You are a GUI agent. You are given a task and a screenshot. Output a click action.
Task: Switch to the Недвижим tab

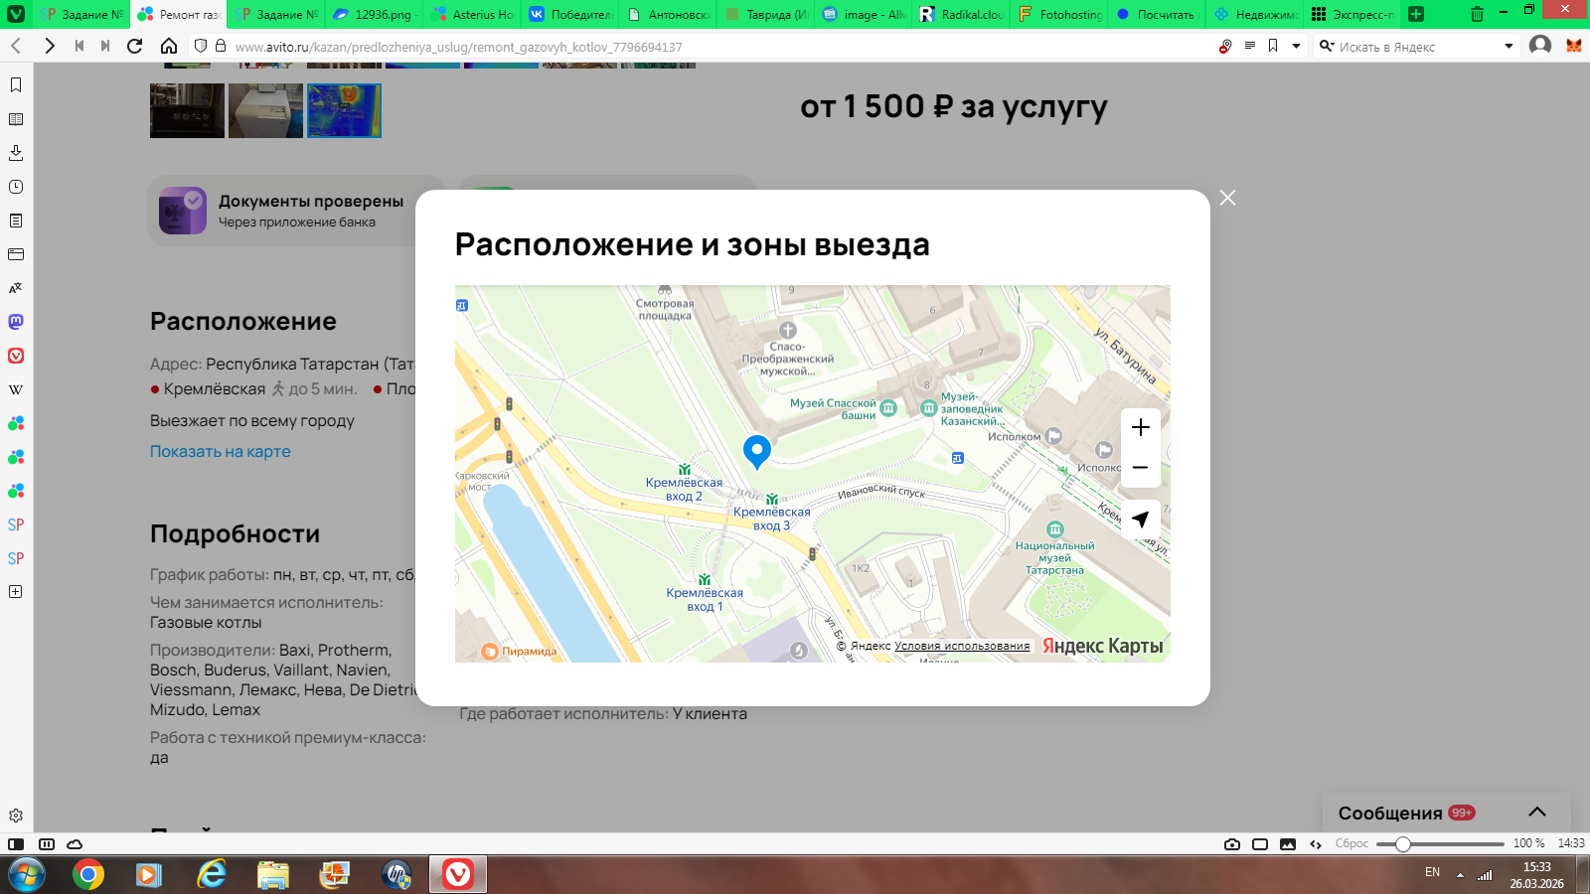[1254, 14]
